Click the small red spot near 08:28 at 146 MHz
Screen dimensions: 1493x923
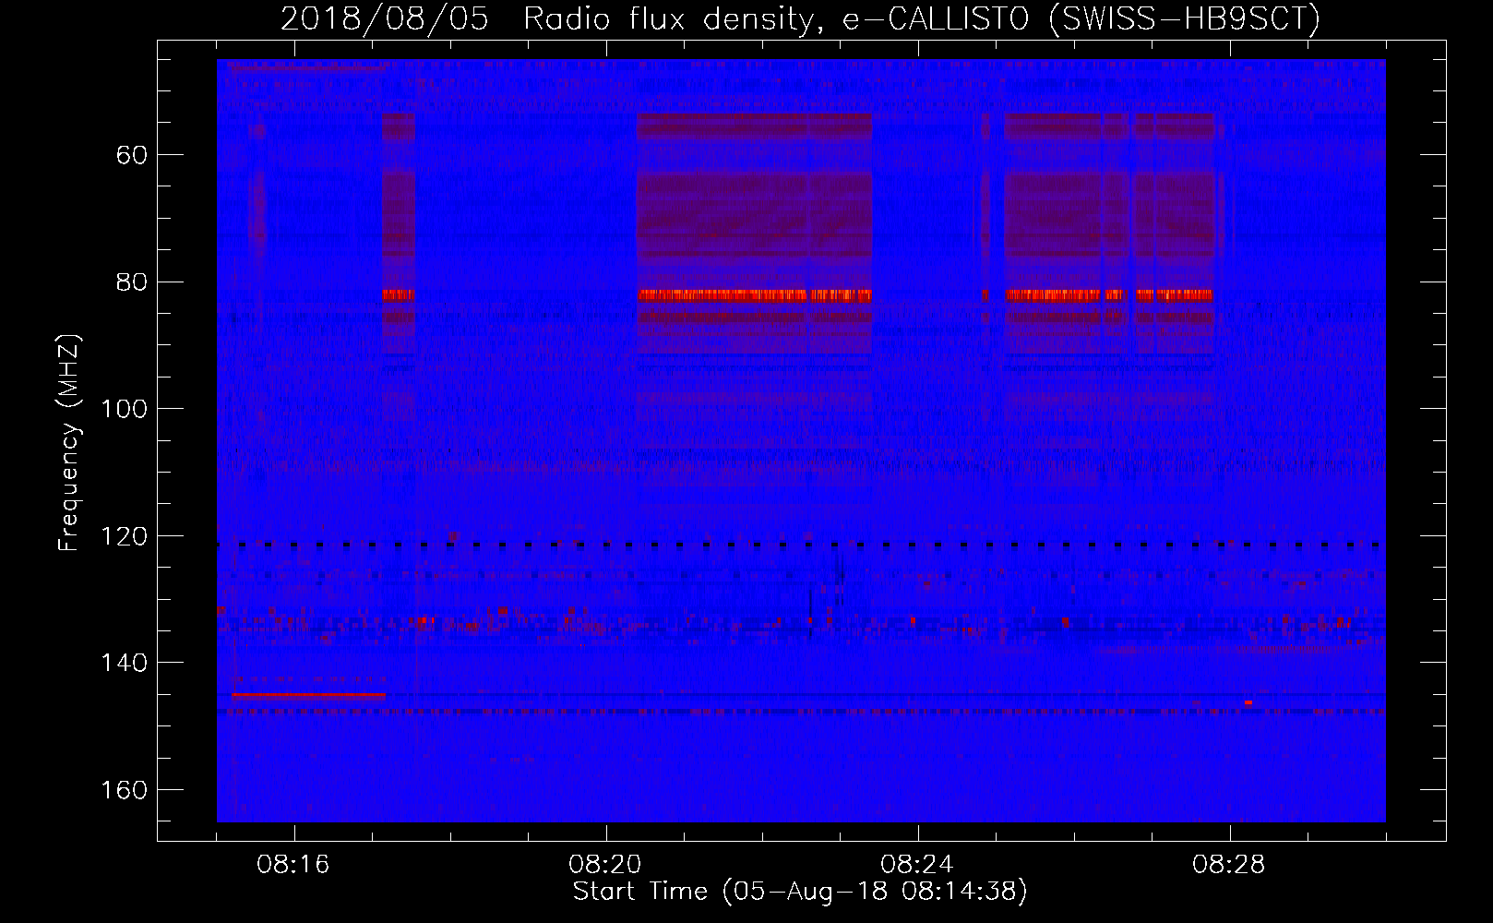[x=1248, y=703]
